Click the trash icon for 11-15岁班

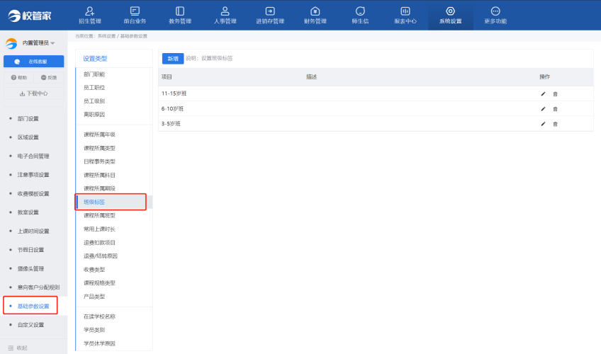(555, 93)
